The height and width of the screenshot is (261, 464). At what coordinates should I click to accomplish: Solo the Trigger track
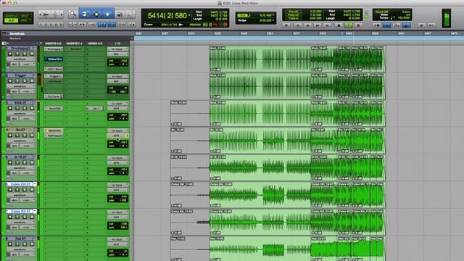point(25,80)
